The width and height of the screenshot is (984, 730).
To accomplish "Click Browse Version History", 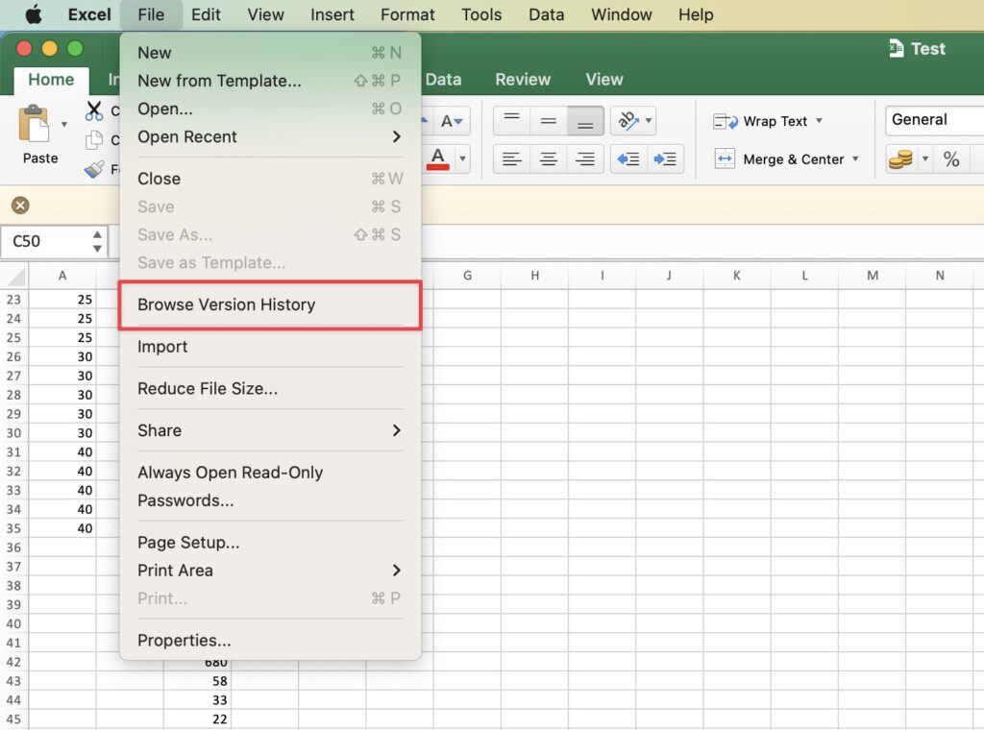I will [226, 304].
